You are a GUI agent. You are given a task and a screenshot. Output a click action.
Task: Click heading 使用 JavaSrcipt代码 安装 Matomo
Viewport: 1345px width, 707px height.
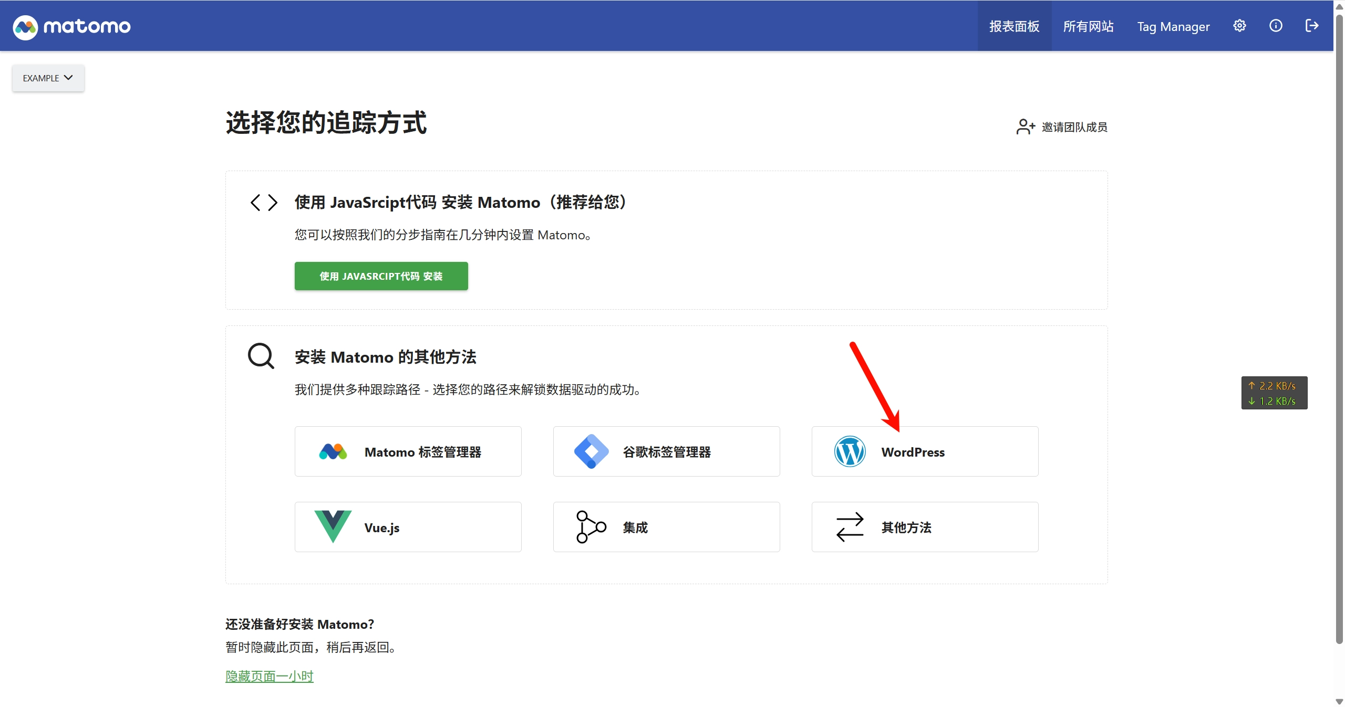tap(461, 202)
